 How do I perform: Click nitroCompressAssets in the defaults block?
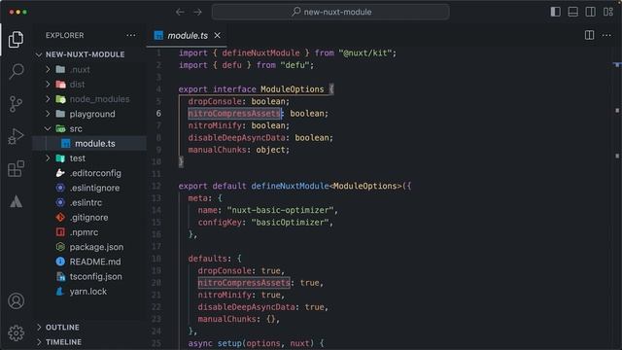[244, 283]
